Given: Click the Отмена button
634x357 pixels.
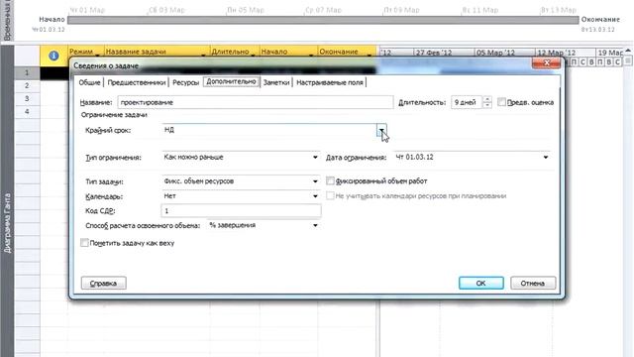Looking at the screenshot, I should pyautogui.click(x=533, y=283).
